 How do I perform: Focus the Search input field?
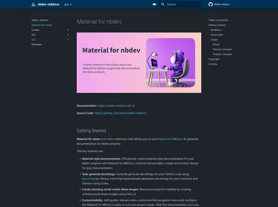[x=180, y=4]
